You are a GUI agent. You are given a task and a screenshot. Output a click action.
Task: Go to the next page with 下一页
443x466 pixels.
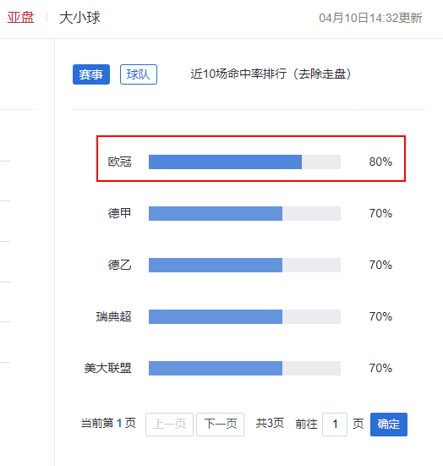pyautogui.click(x=220, y=424)
